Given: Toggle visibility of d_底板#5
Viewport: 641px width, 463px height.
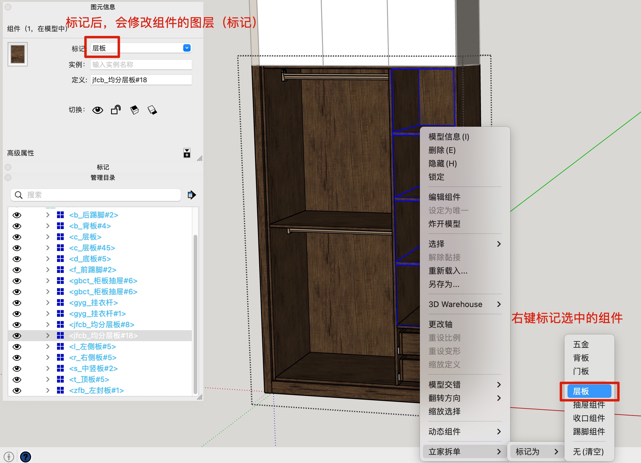Looking at the screenshot, I should click(17, 259).
